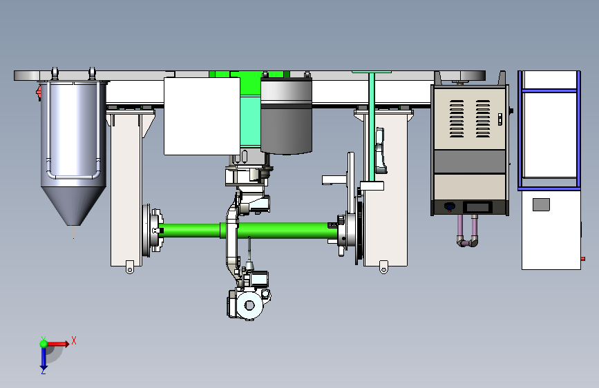Viewport: 599px width, 388px height.
Task: Select the teal block behind the white box
Action: click(x=251, y=122)
